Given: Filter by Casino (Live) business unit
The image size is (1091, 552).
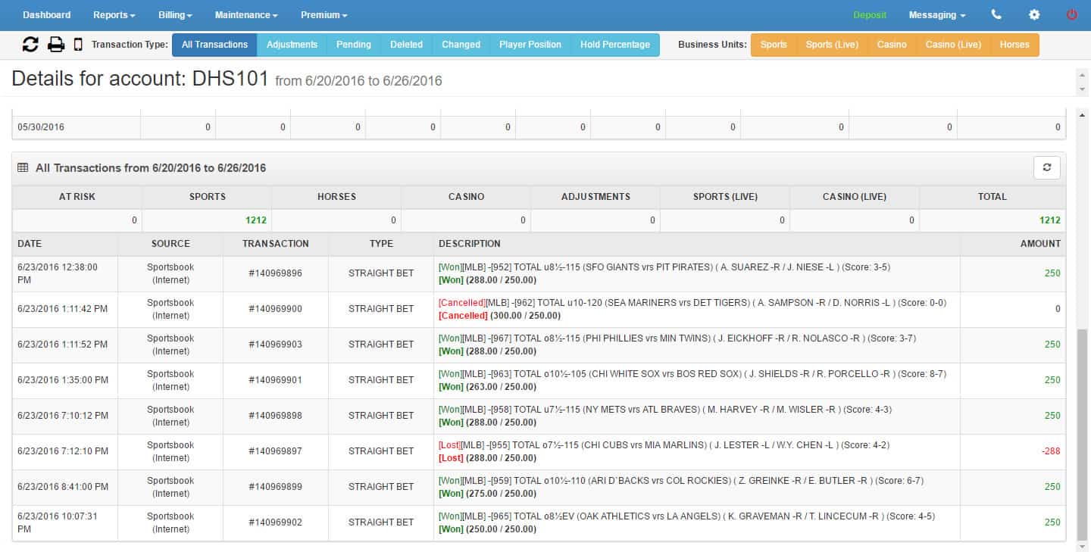Looking at the screenshot, I should click(953, 45).
